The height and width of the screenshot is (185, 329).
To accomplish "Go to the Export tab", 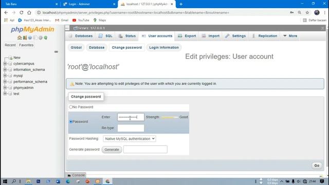I will [187, 36].
